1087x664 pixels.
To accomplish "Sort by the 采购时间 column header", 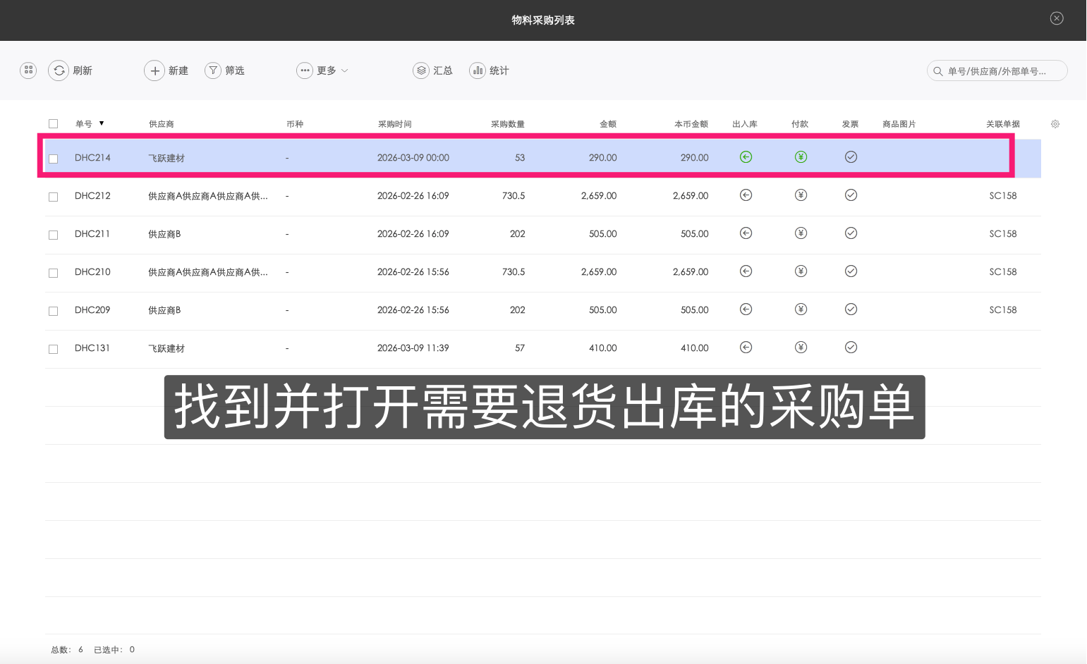I will coord(394,124).
